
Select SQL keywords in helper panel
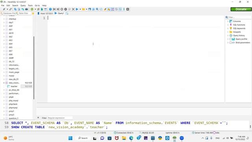point(239,28)
